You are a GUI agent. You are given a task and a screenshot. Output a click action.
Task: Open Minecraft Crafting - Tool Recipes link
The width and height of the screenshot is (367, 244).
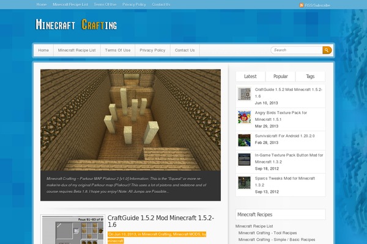pyautogui.click(x=267, y=233)
